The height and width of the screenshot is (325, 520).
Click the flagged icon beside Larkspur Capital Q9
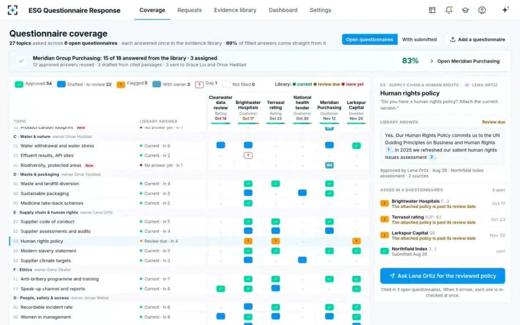(x=384, y=235)
